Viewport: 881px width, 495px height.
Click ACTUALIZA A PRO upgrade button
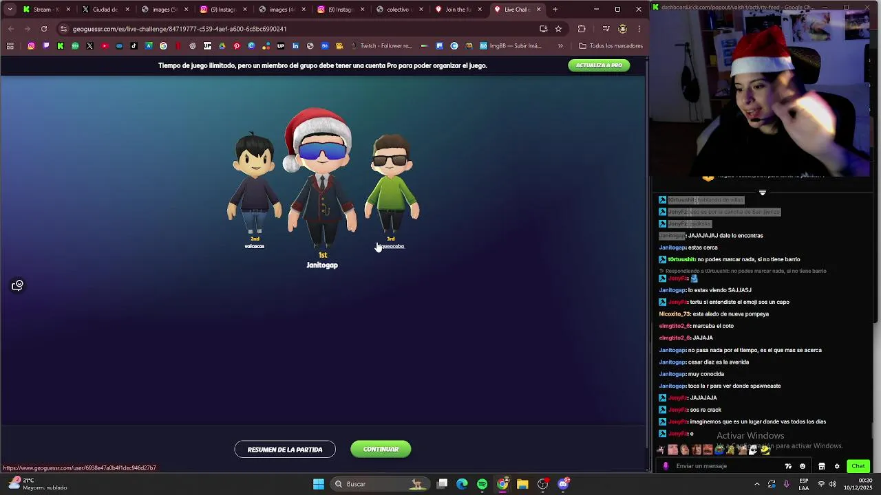tap(599, 65)
